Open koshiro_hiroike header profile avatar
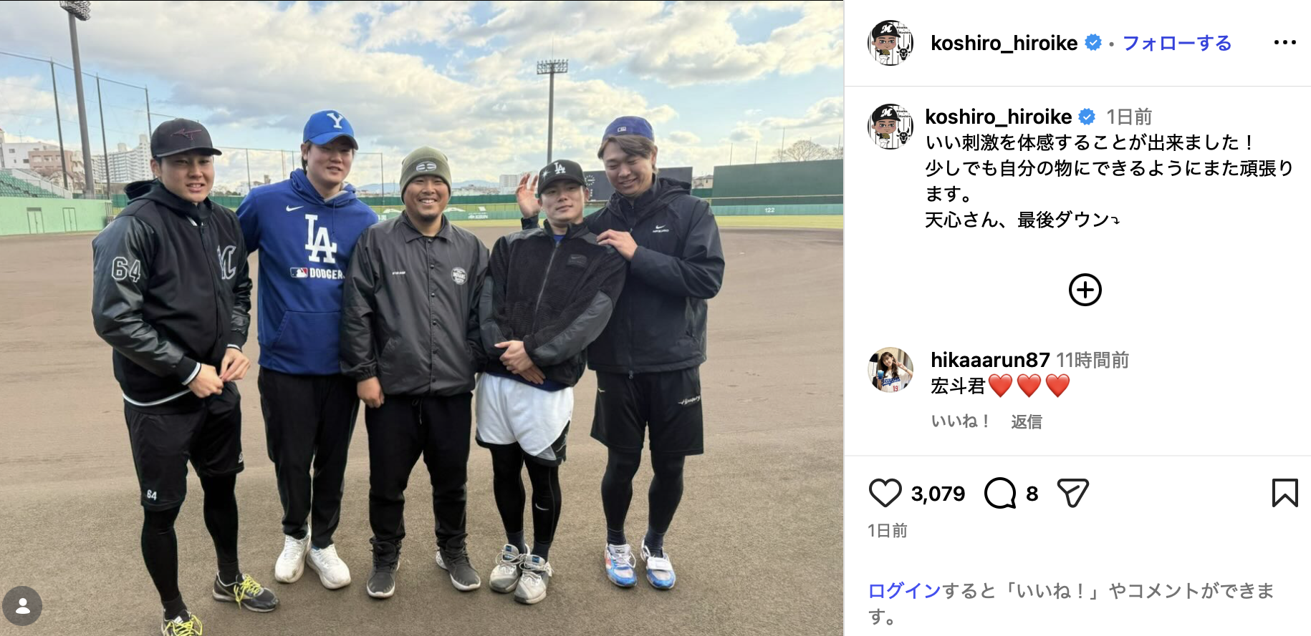Screen dimensions: 1311x636 890,43
